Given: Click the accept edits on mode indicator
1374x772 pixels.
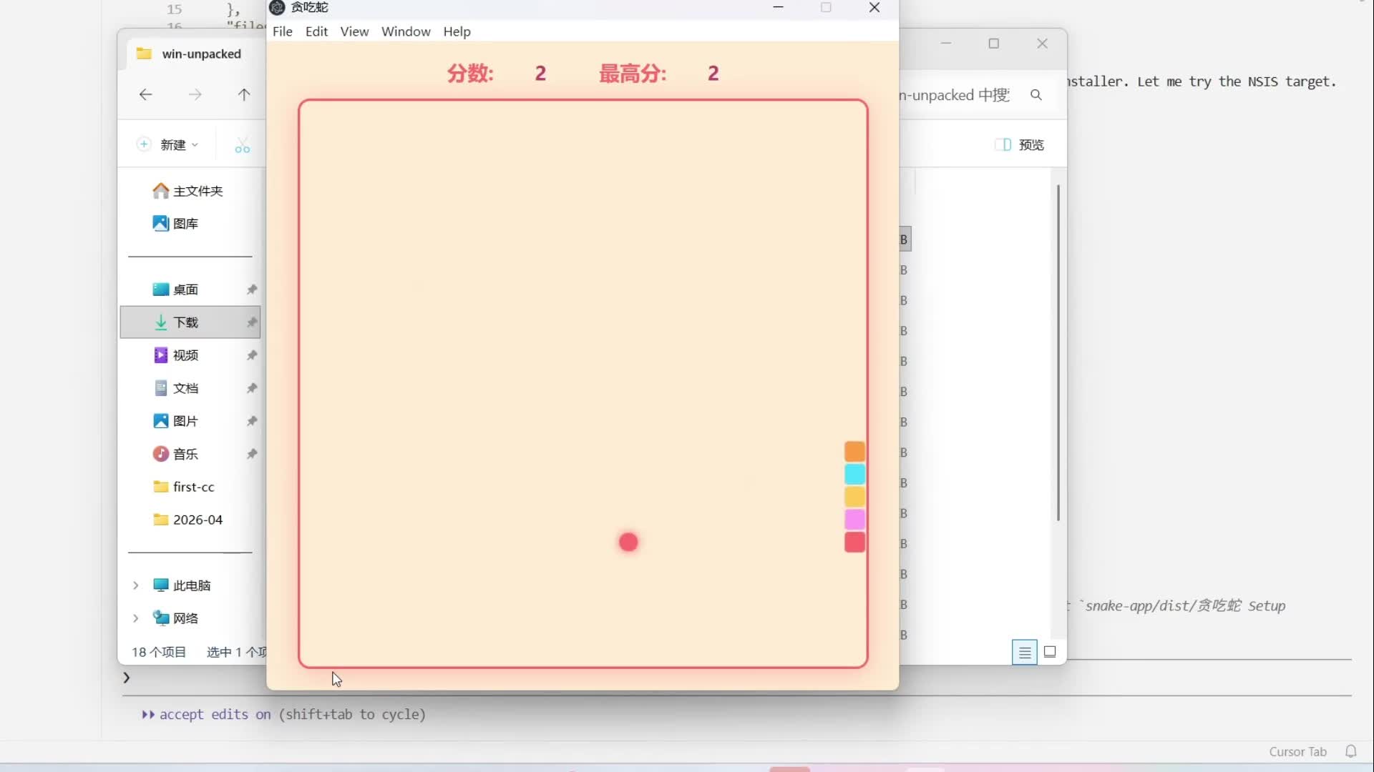Looking at the screenshot, I should tap(283, 714).
